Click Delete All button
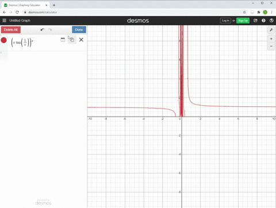276x208 pixels. click(11, 30)
